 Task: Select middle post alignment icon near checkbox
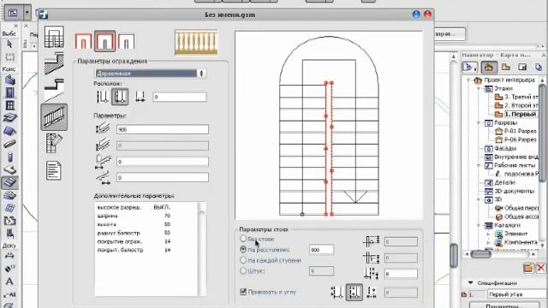pos(354,293)
